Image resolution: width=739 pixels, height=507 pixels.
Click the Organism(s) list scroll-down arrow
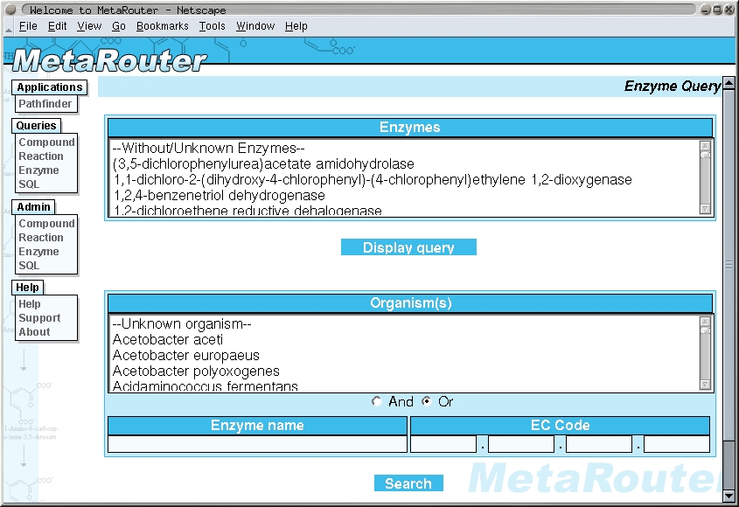coord(705,385)
